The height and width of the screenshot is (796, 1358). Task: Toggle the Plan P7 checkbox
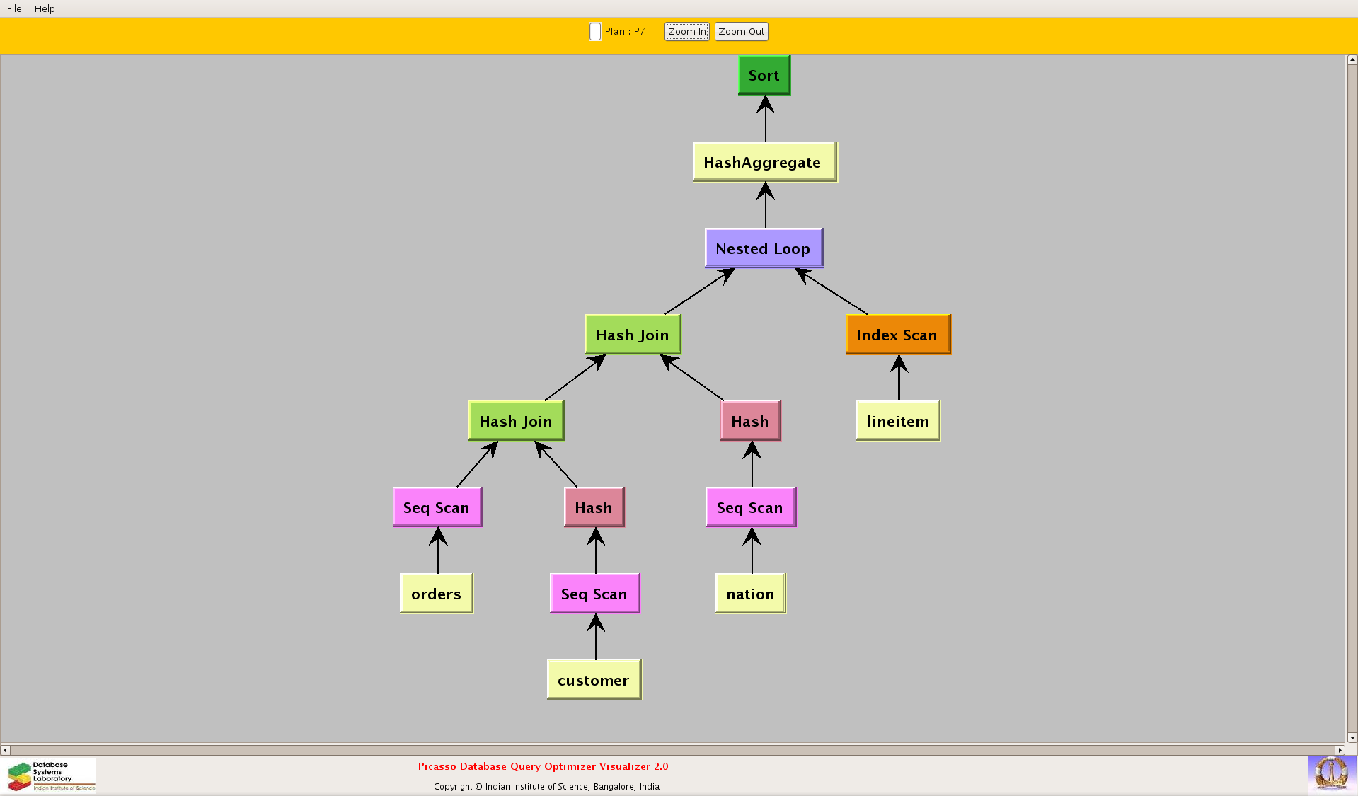pos(595,32)
